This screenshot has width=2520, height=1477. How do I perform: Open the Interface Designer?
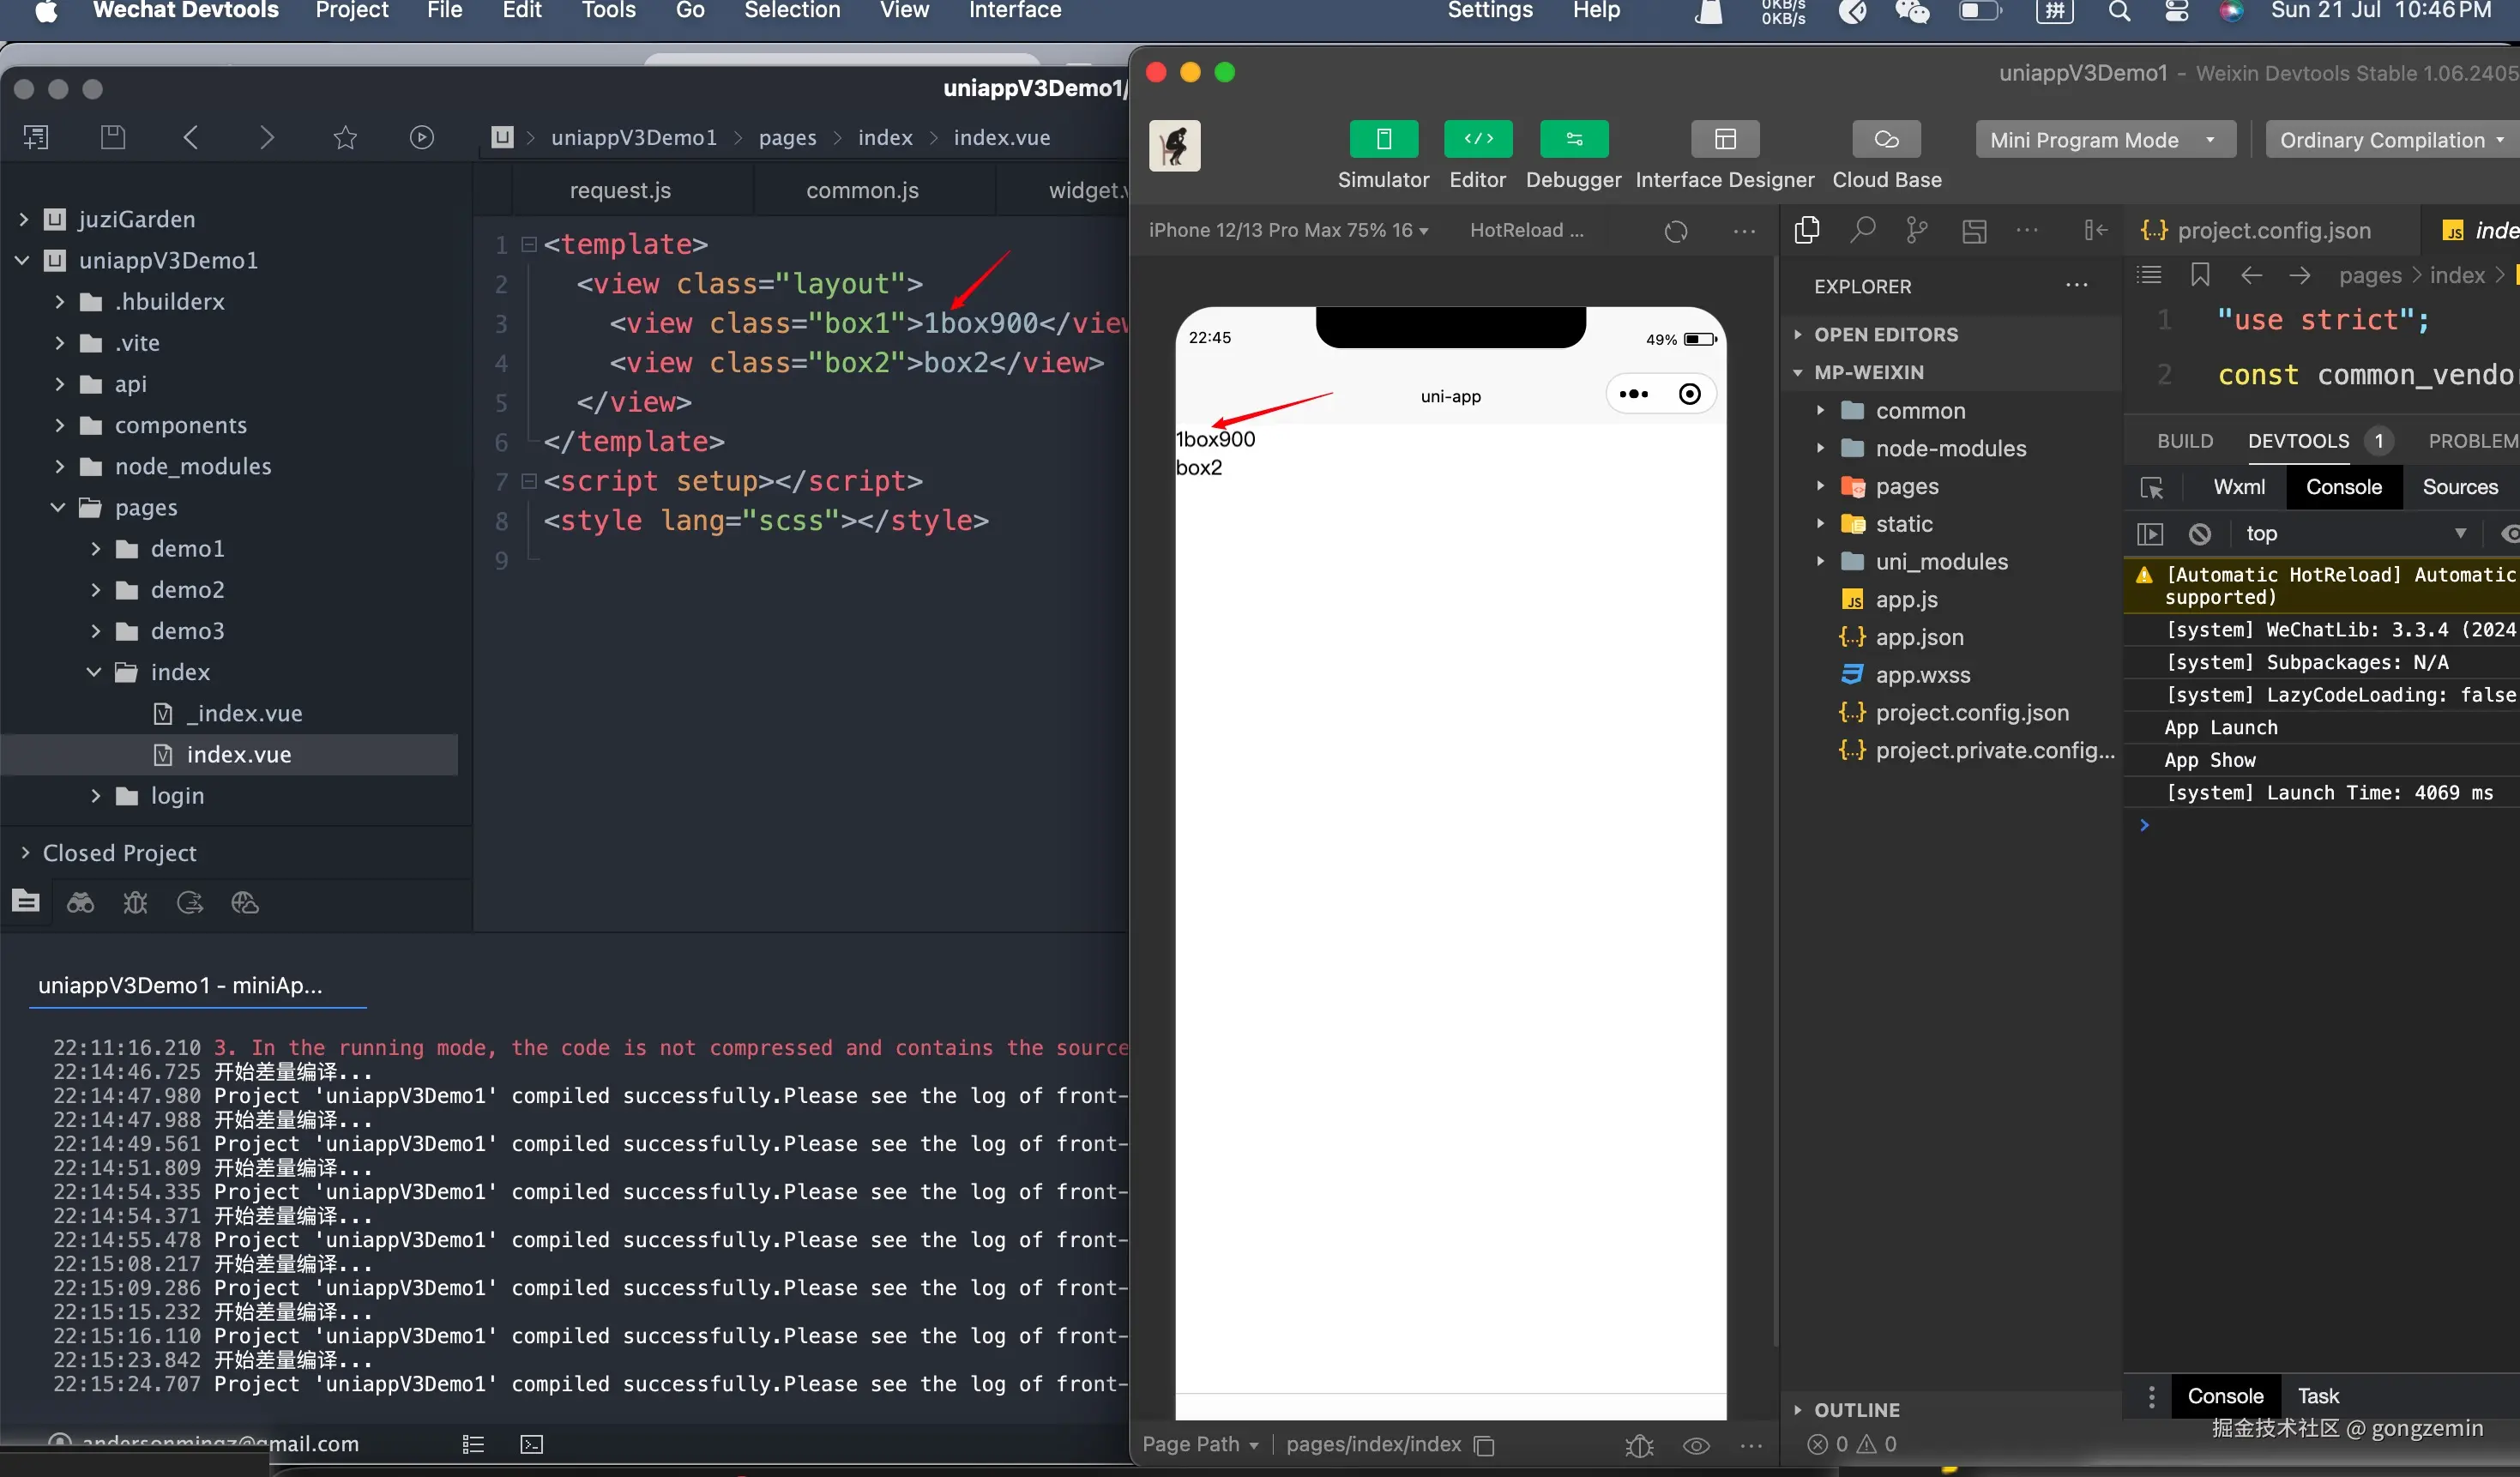(x=1724, y=140)
